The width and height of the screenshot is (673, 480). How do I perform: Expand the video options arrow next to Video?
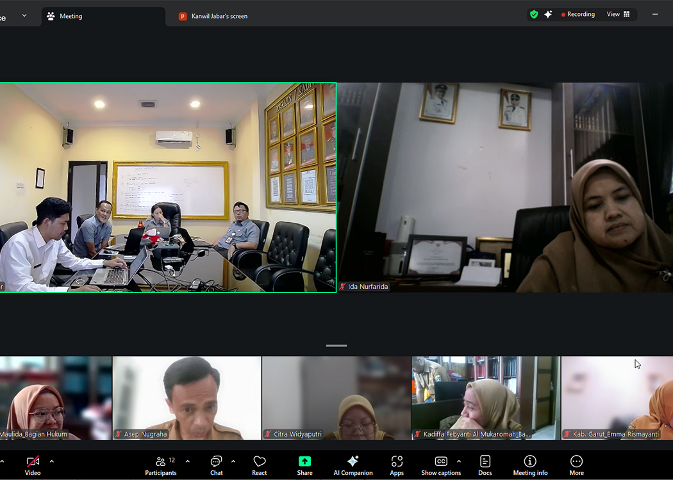[52, 461]
